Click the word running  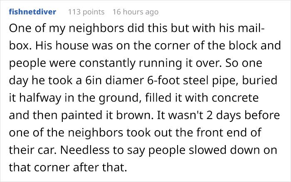pos(160,64)
